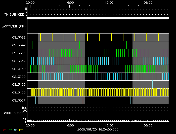Click the white TM SUBMODE level bar
The height and width of the screenshot is (134, 176).
click(x=98, y=18)
